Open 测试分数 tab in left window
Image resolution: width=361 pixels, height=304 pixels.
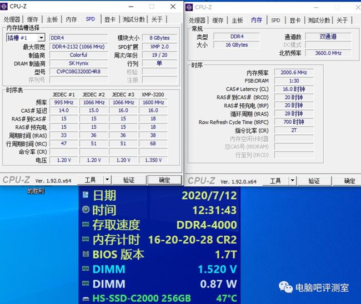click(x=133, y=19)
